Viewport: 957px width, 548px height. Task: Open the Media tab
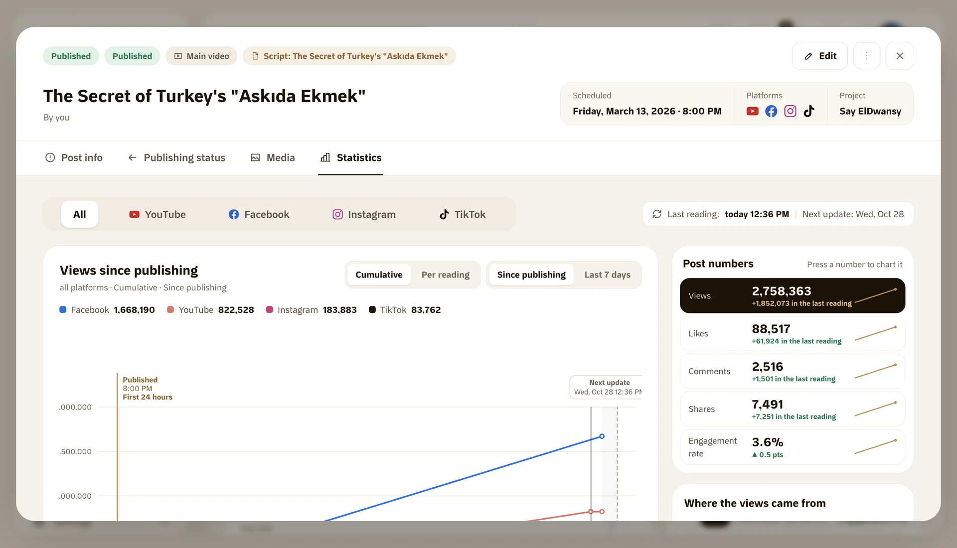(x=273, y=157)
